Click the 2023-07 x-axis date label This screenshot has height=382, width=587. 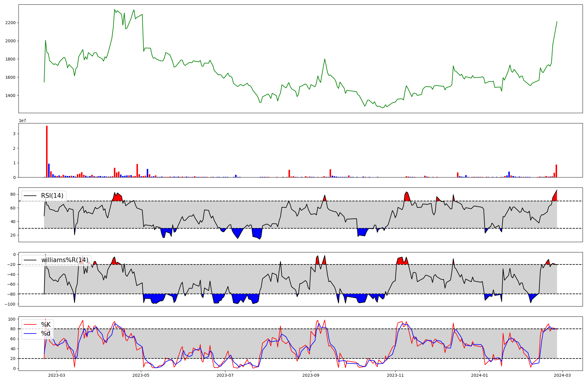[225, 375]
